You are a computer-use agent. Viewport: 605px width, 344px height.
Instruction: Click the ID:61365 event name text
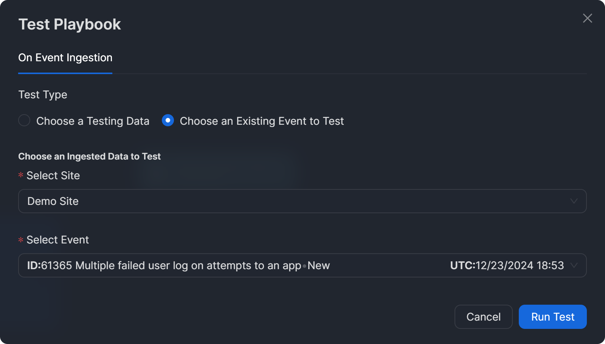coord(178,265)
